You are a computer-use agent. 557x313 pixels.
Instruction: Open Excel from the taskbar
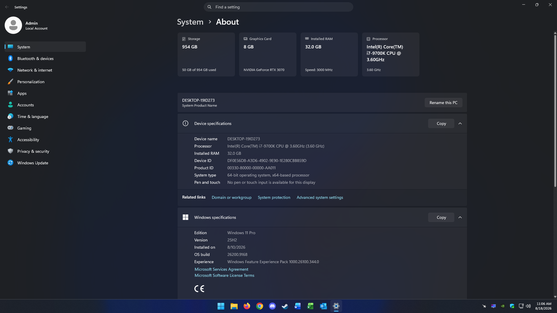pos(310,306)
